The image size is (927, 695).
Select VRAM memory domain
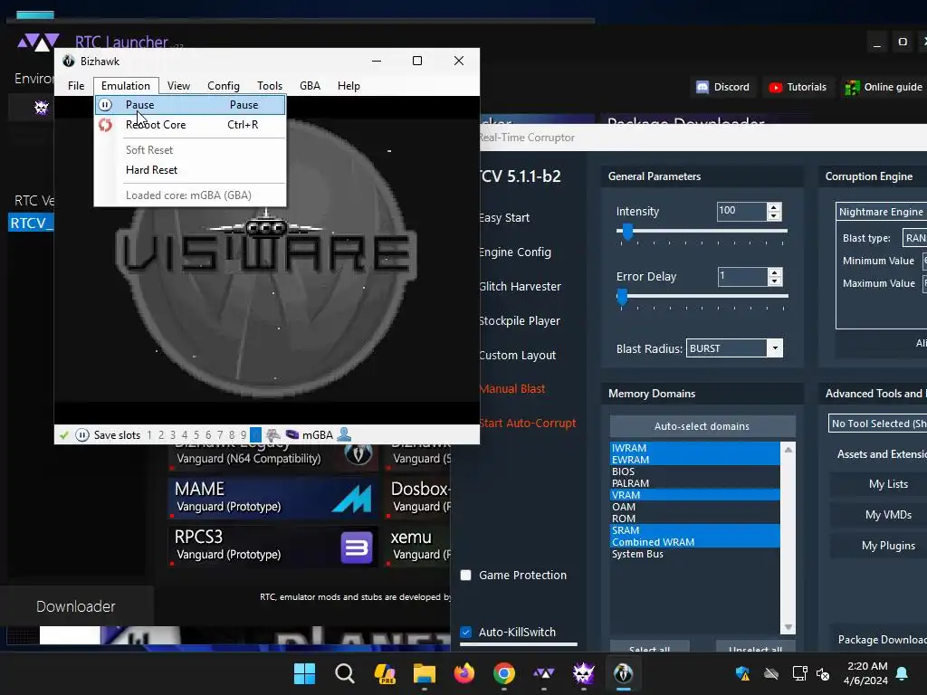click(x=694, y=495)
